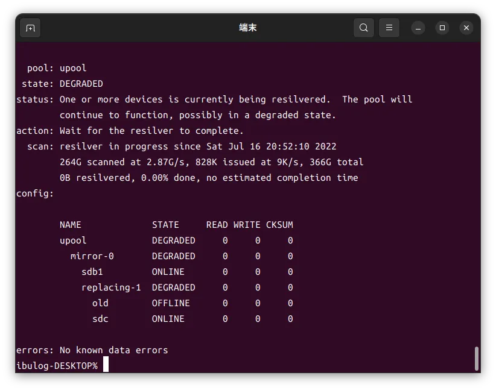Open a new terminal tab
496x390 pixels.
(x=30, y=28)
